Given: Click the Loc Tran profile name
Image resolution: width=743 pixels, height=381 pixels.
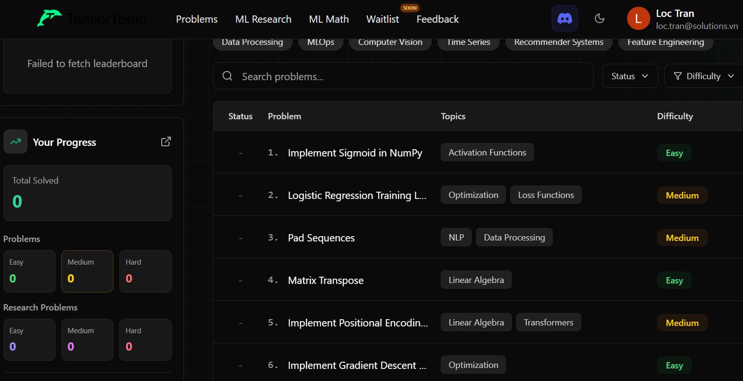Looking at the screenshot, I should (675, 14).
